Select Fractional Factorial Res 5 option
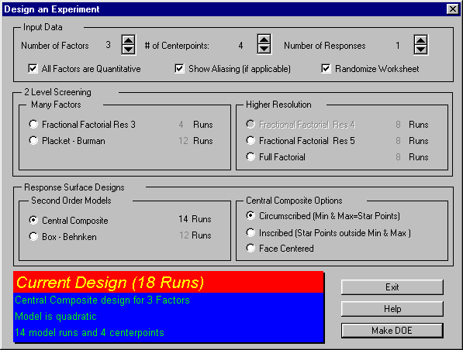 pyautogui.click(x=251, y=140)
